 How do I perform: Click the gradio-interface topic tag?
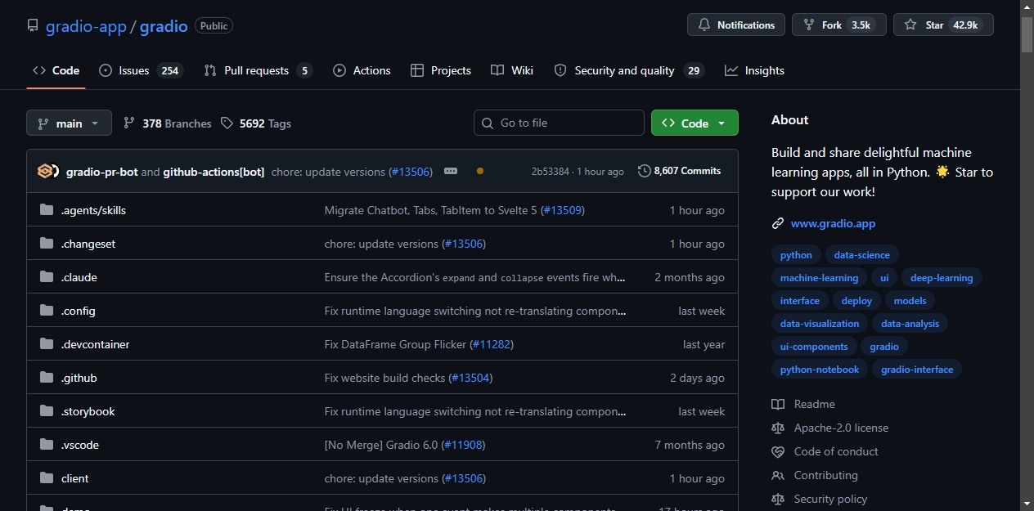(x=917, y=370)
